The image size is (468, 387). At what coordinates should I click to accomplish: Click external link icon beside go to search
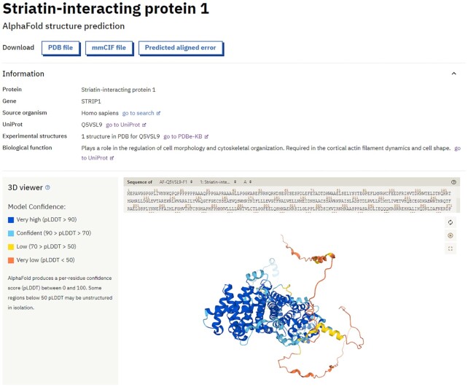(x=158, y=113)
